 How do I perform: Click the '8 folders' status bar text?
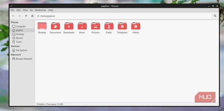coord(41,104)
